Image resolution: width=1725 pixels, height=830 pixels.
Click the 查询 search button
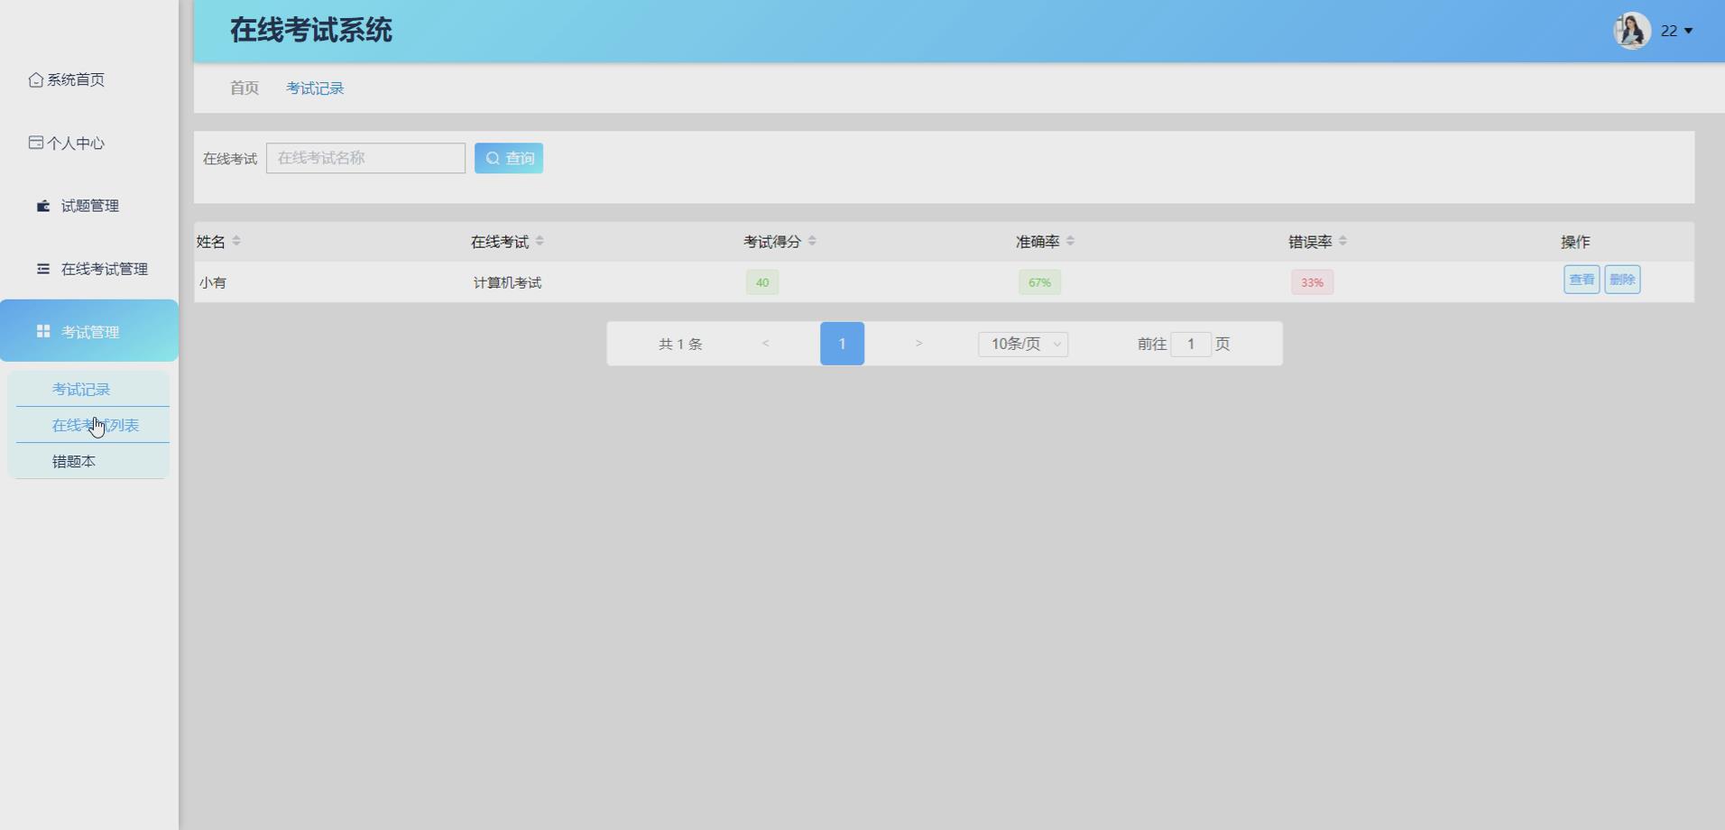(509, 158)
